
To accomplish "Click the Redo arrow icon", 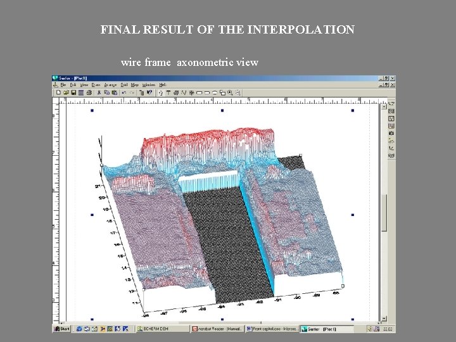I will [132, 92].
